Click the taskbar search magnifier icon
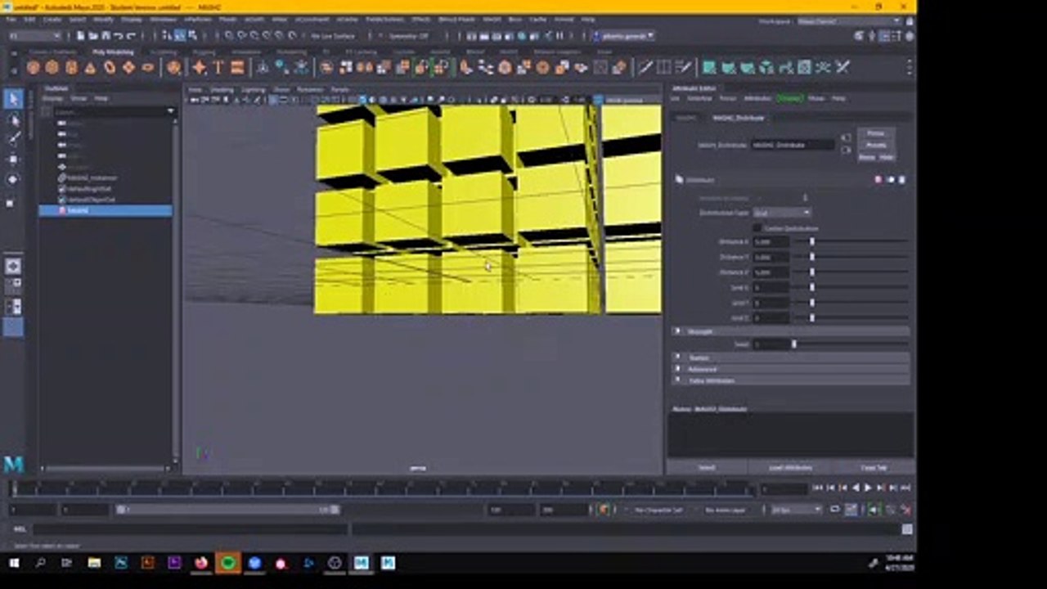Image resolution: width=1047 pixels, height=589 pixels. [x=40, y=563]
